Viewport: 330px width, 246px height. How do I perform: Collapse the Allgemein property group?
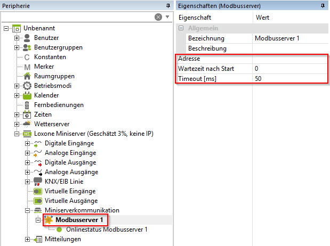[181, 28]
